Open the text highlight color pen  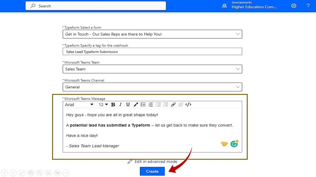coord(136,105)
